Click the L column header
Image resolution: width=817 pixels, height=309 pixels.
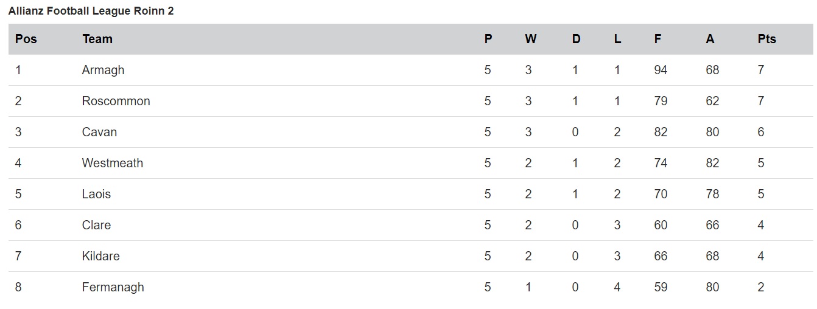coord(617,39)
